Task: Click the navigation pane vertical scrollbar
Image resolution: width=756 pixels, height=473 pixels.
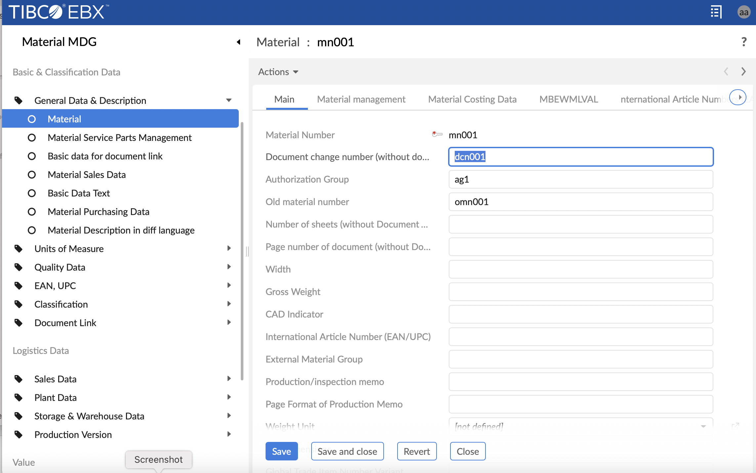Action: [x=242, y=251]
